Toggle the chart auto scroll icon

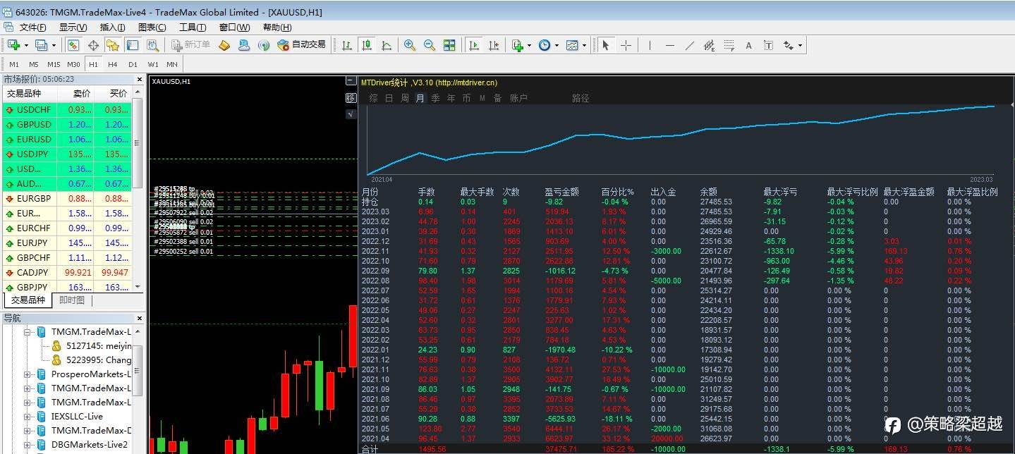[x=473, y=45]
